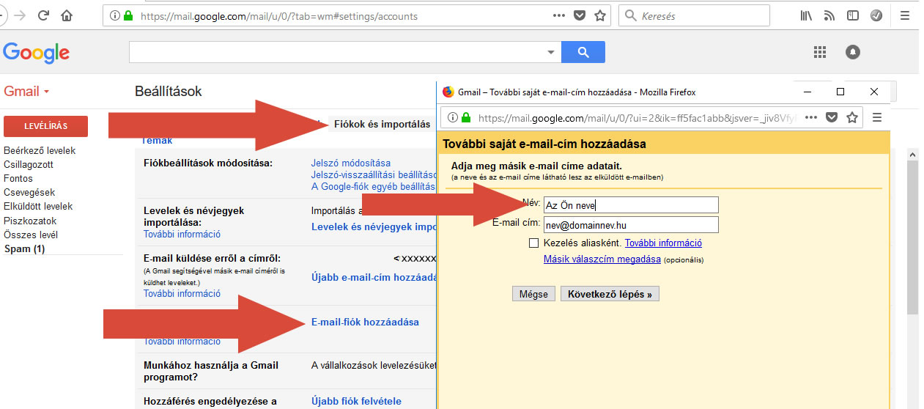Open Jelszó módosítása link
924x409 pixels.
coord(351,163)
